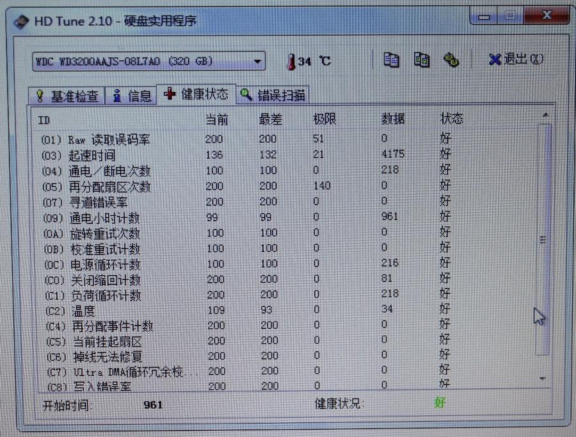Click the copy to clipboard icon
This screenshot has width=576, height=437.
[391, 60]
